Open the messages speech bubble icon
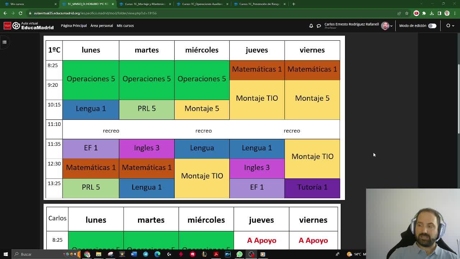 (319, 26)
